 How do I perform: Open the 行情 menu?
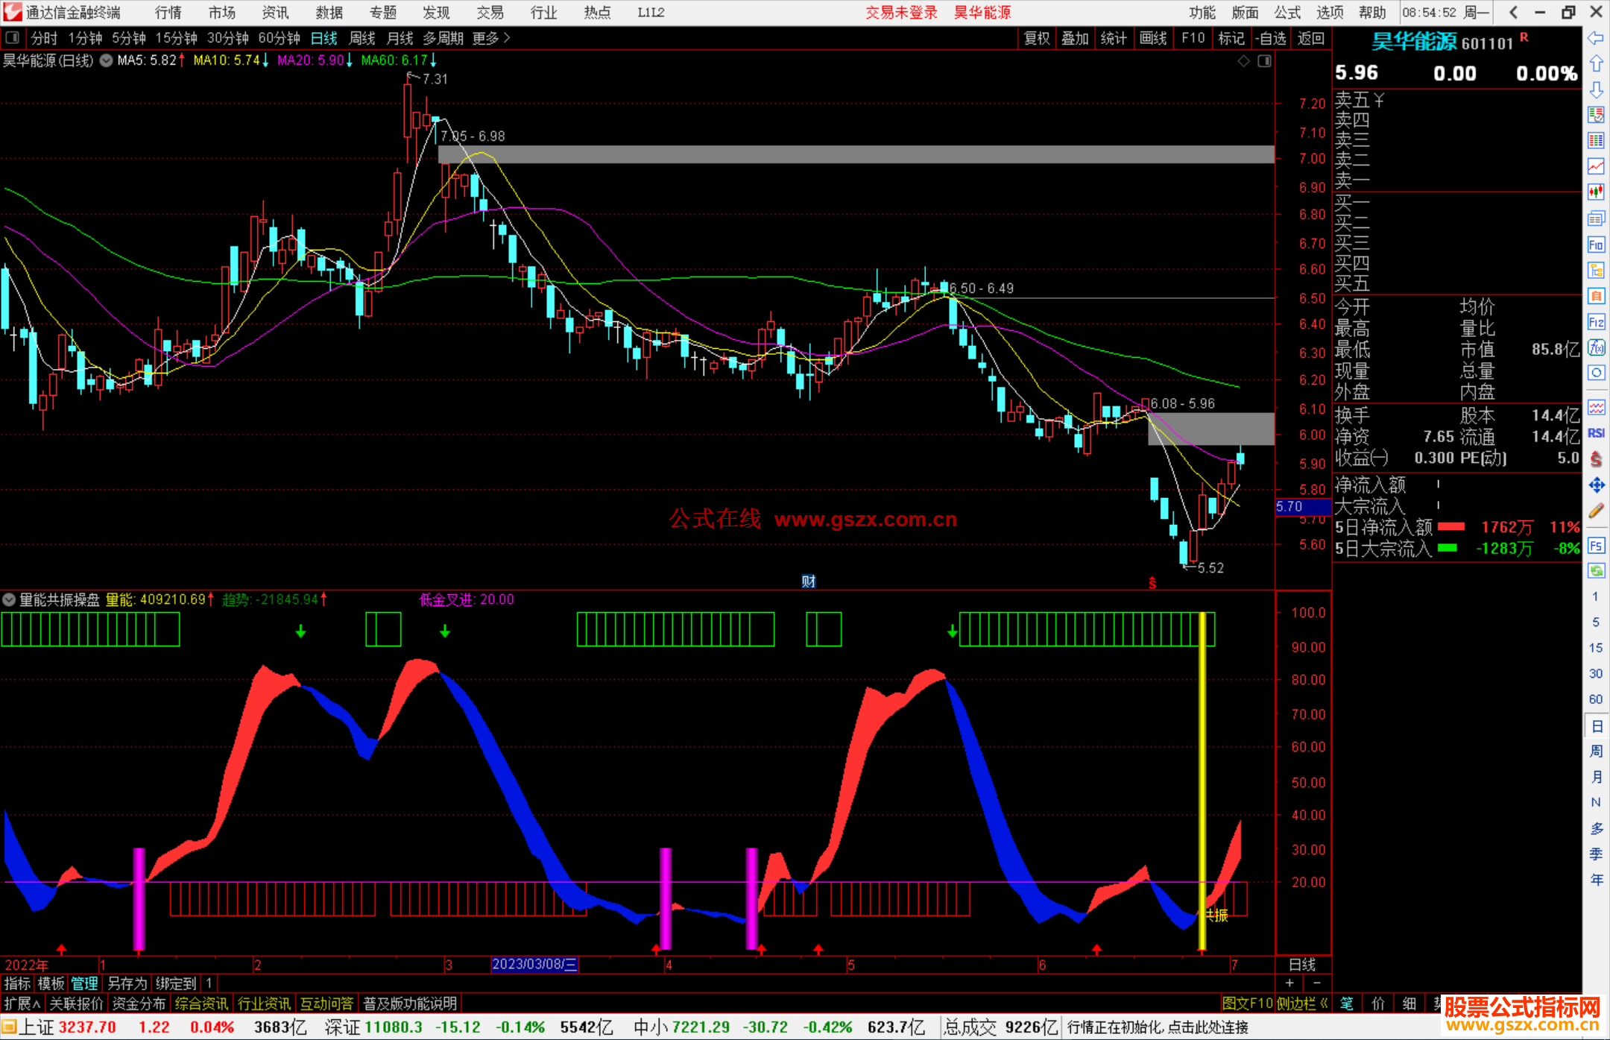point(168,13)
